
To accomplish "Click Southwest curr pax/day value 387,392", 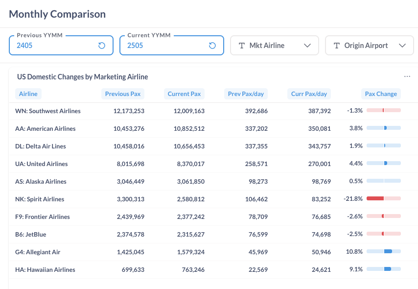I will coord(319,111).
